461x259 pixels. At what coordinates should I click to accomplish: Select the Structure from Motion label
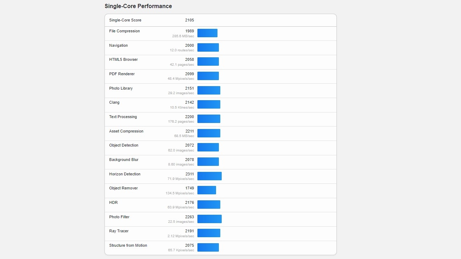click(x=128, y=246)
